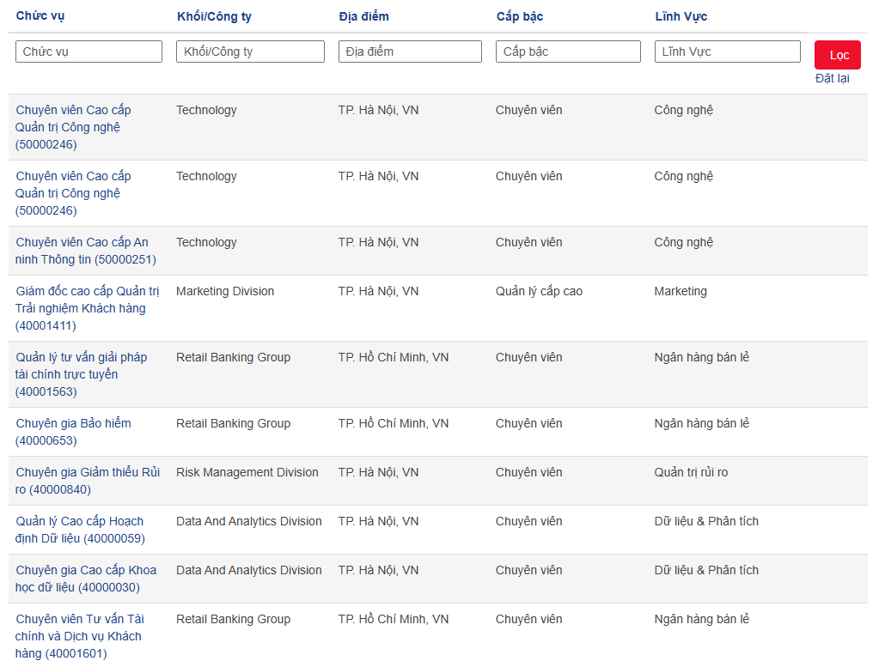Sort by the Cấp bậc column header

coord(520,16)
